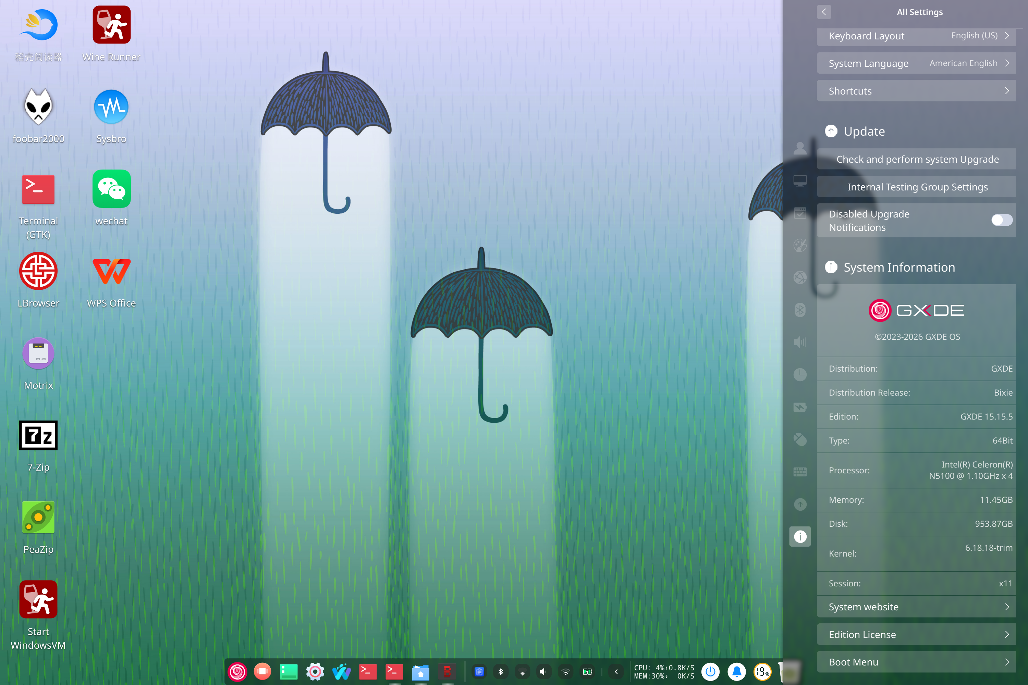Open the notification bell in the dock
This screenshot has height=685, width=1028.
736,671
